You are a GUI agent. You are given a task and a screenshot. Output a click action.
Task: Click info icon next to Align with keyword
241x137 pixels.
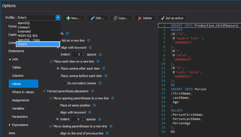90,48
